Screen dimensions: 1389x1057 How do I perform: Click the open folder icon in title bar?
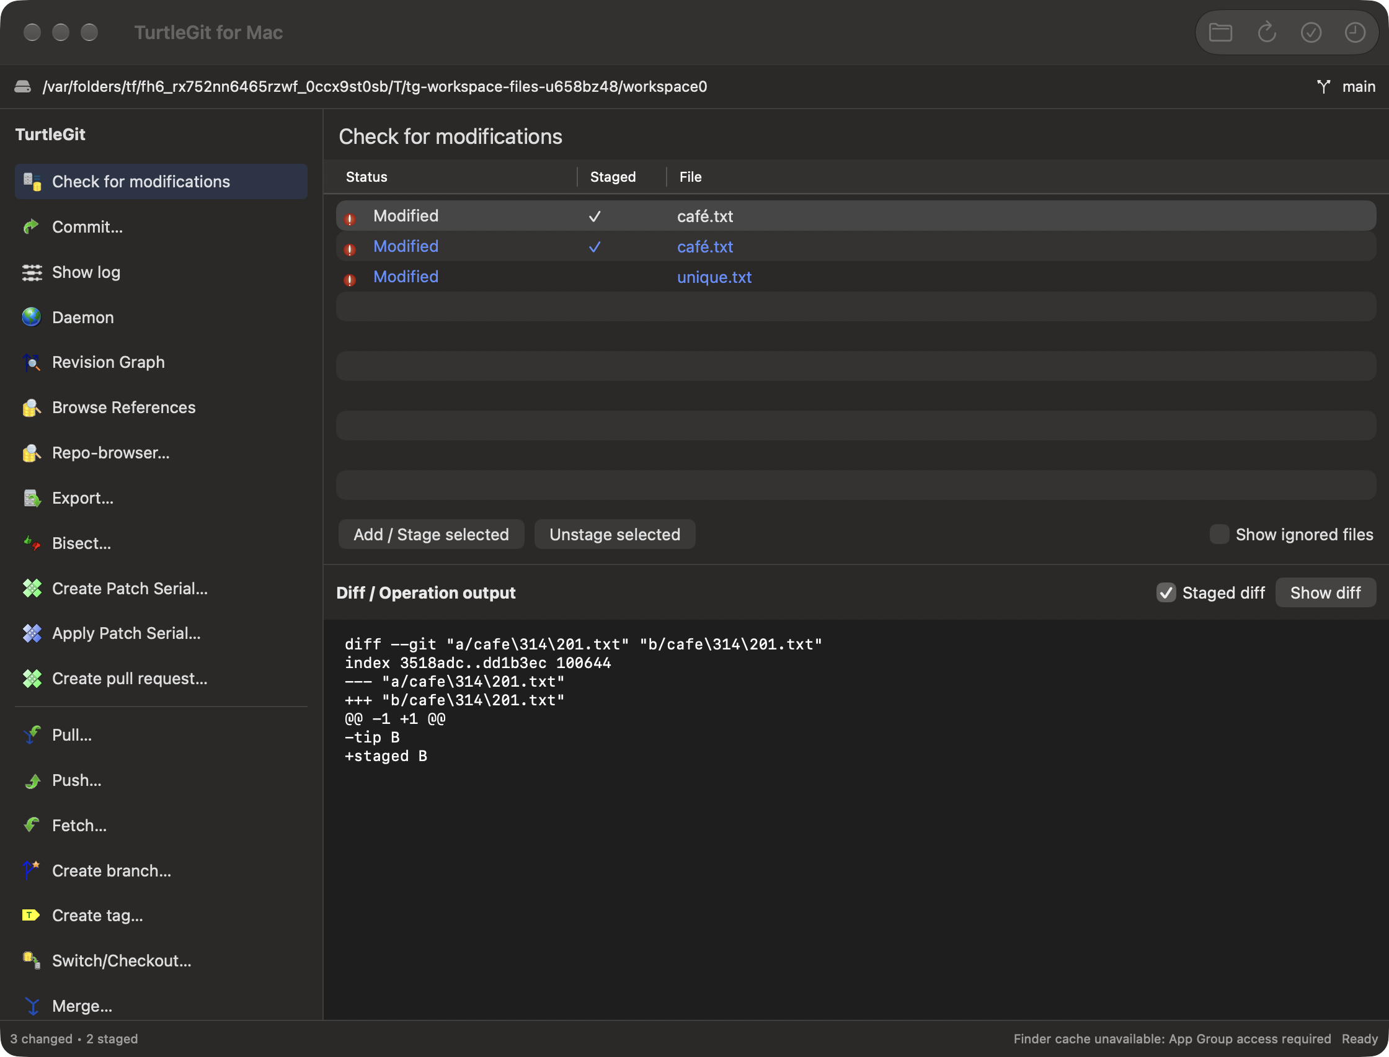pos(1220,32)
